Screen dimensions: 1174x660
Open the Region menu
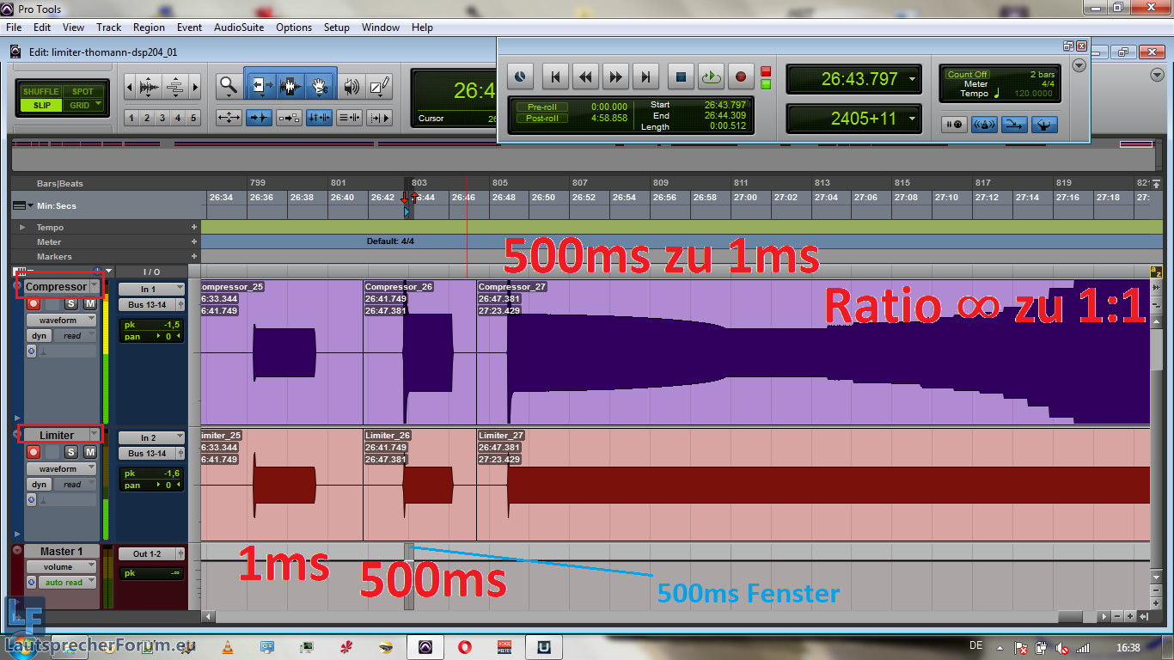tap(149, 27)
